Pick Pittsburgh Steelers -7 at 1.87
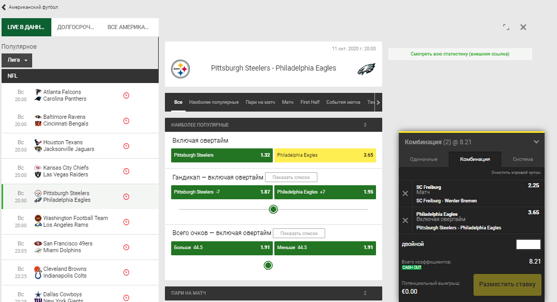The height and width of the screenshot is (302, 557). pyautogui.click(x=222, y=192)
